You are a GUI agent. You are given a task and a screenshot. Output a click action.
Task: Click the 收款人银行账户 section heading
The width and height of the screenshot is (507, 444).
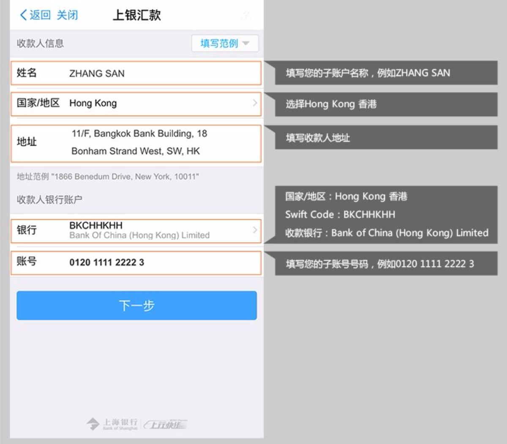pos(49,199)
